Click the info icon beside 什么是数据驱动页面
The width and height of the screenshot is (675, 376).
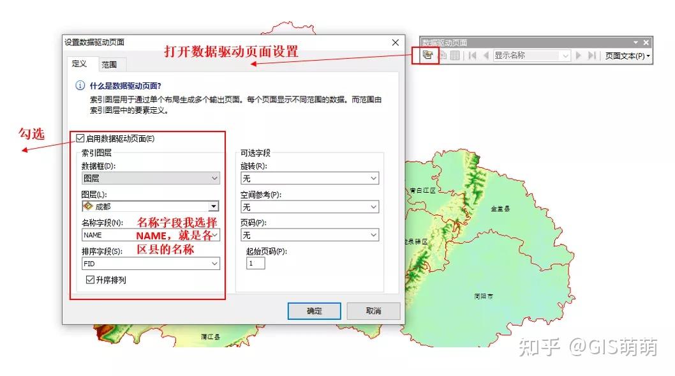pyautogui.click(x=80, y=86)
